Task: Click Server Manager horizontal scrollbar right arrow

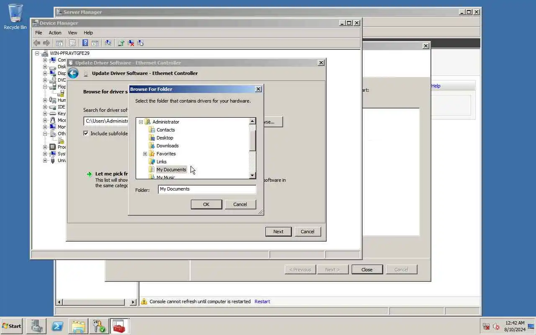Action: (133, 302)
